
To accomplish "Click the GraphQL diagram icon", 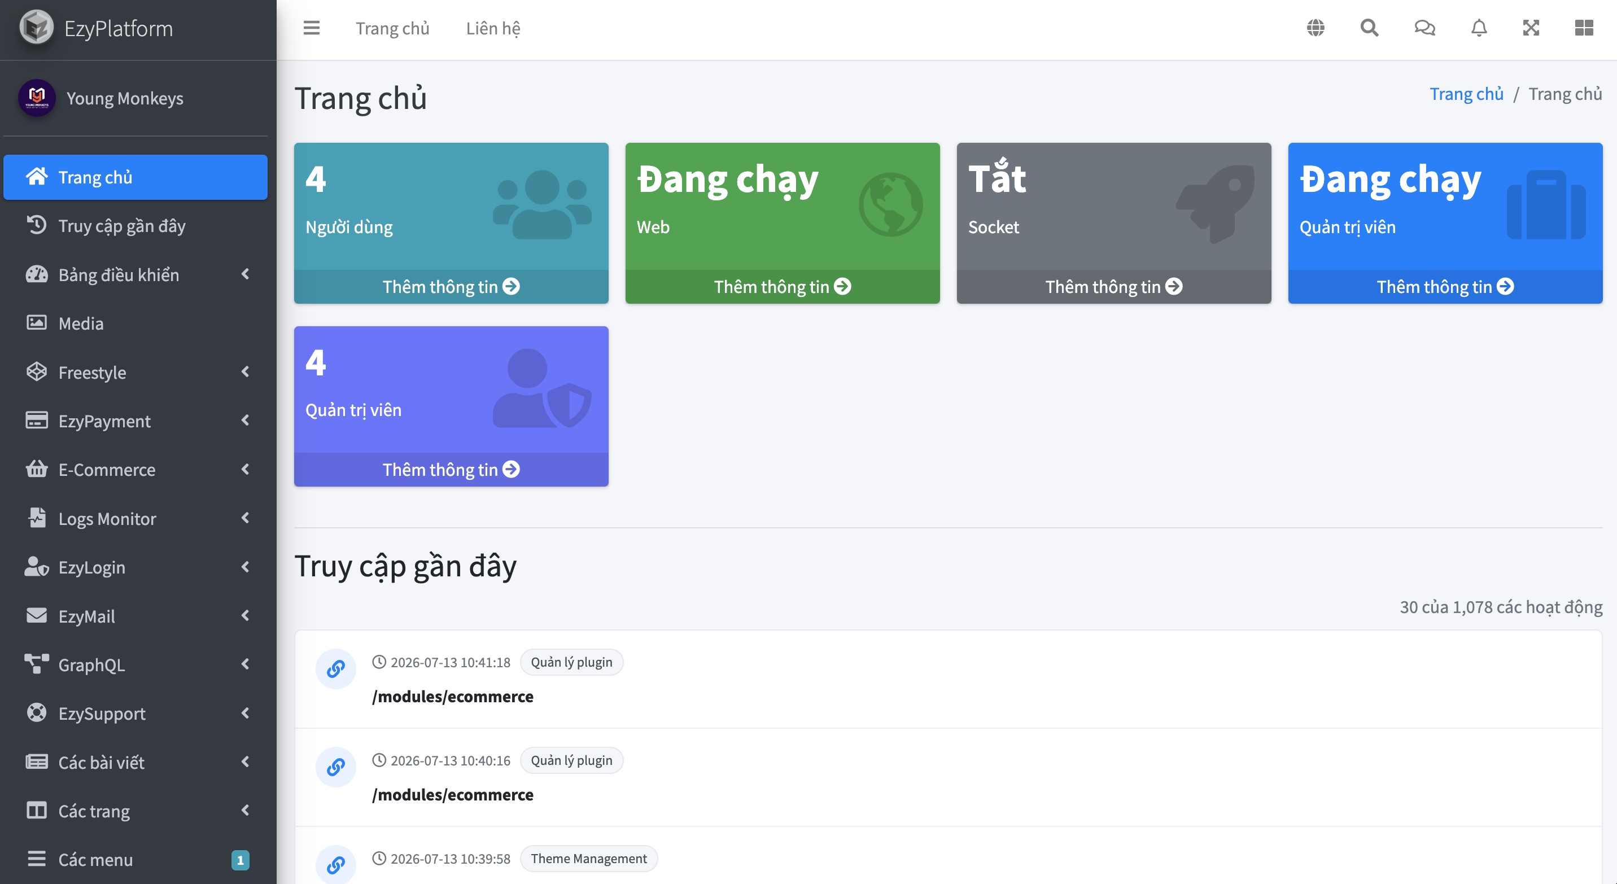I will click(x=36, y=664).
